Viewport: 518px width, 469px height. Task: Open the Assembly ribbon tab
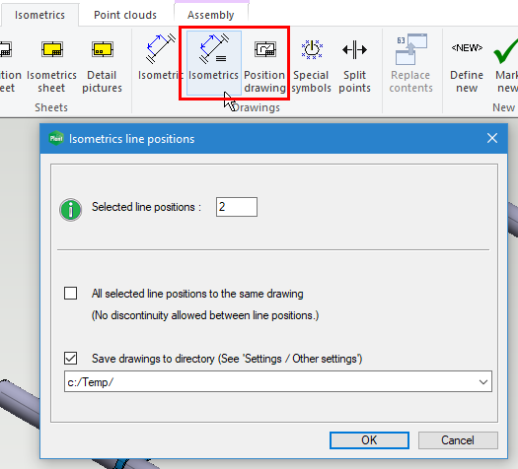211,15
